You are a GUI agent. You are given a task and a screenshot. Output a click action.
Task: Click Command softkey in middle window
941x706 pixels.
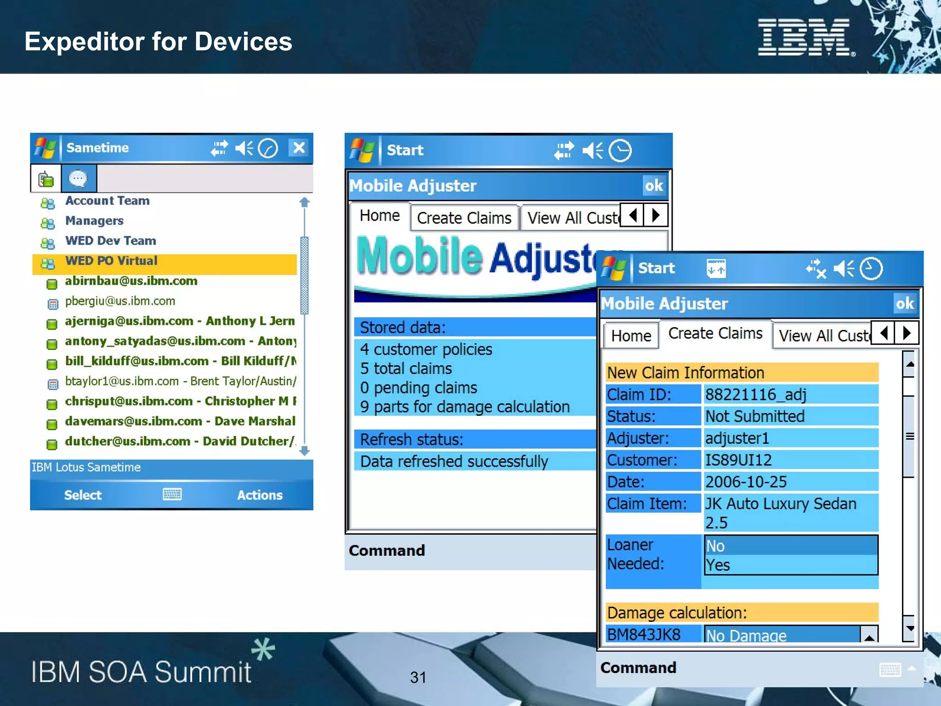click(387, 550)
